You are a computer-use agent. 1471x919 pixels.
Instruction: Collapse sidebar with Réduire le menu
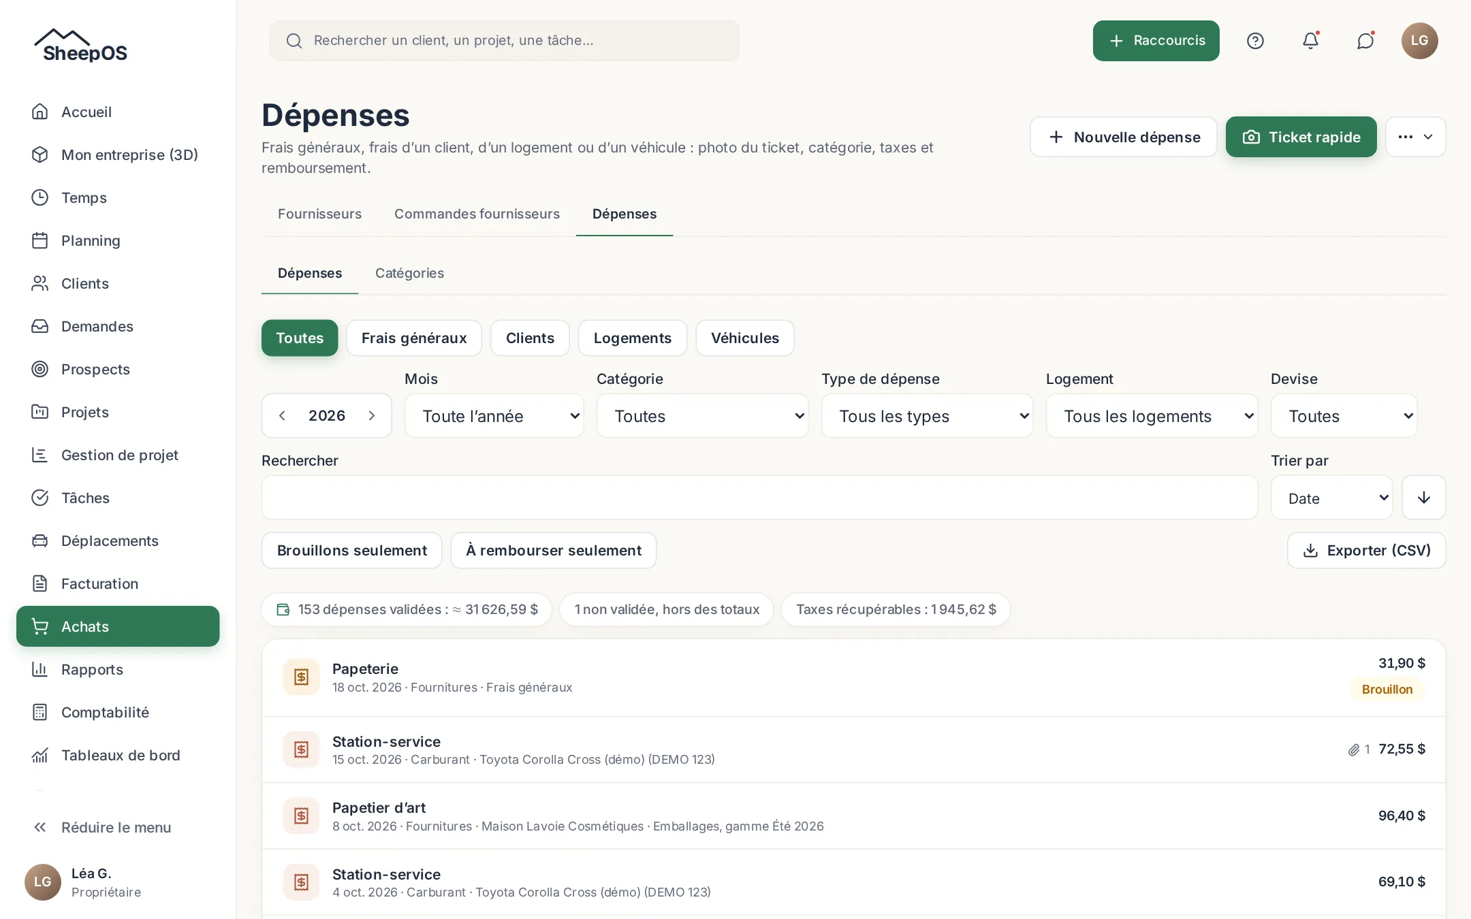tap(118, 827)
